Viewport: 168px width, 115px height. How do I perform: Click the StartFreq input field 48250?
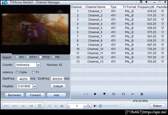[23, 79]
